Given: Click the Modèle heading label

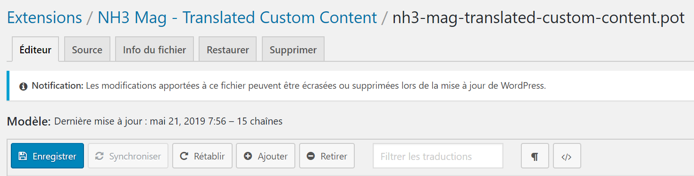Looking at the screenshot, I should coord(29,121).
